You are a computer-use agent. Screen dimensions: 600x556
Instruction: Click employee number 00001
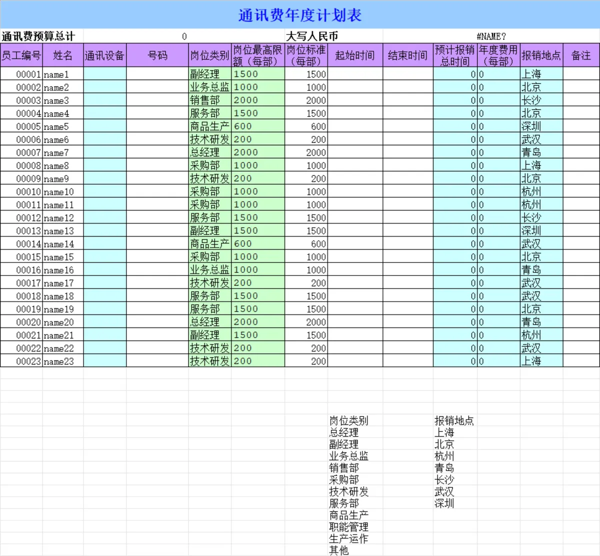(x=21, y=74)
